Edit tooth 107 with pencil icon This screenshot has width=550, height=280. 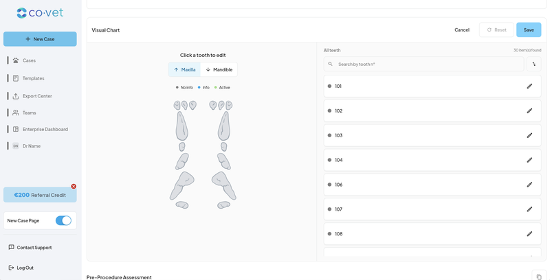[x=529, y=209]
